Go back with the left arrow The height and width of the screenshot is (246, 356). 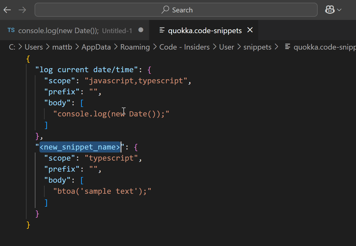7,10
